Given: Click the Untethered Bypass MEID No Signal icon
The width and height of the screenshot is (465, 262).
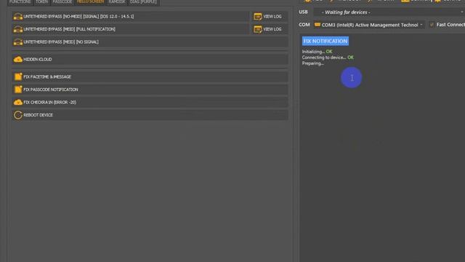Looking at the screenshot, I should (17, 42).
